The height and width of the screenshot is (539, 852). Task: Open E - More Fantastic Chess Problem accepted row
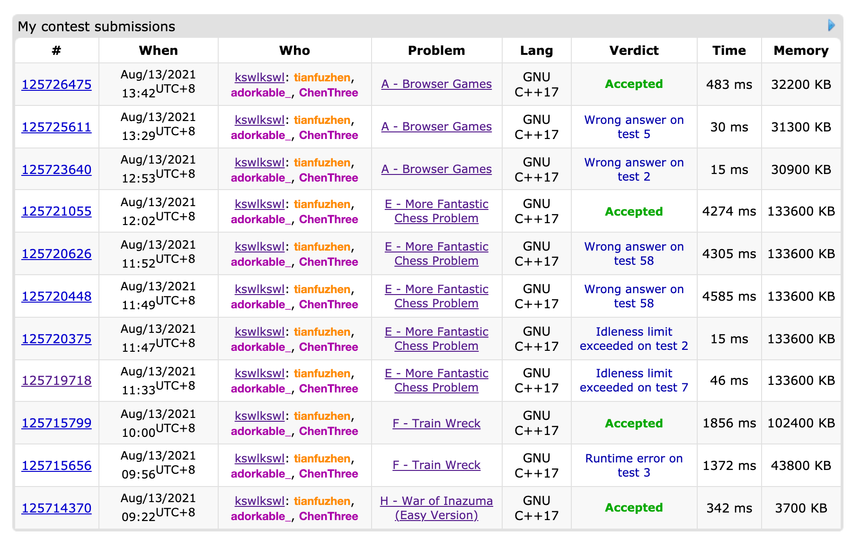click(x=436, y=211)
